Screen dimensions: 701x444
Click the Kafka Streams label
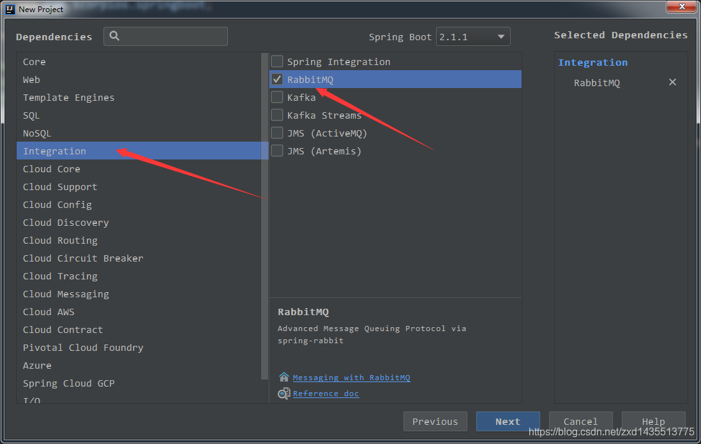324,115
